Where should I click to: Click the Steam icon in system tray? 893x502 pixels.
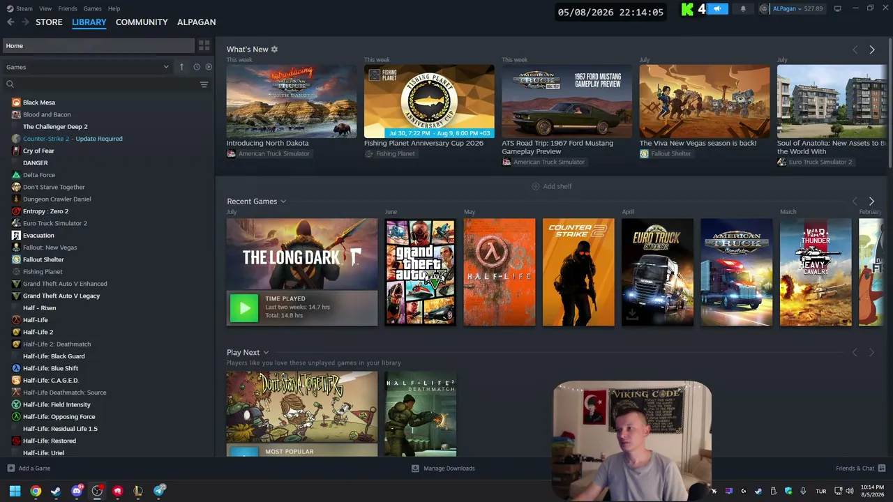[x=758, y=491]
